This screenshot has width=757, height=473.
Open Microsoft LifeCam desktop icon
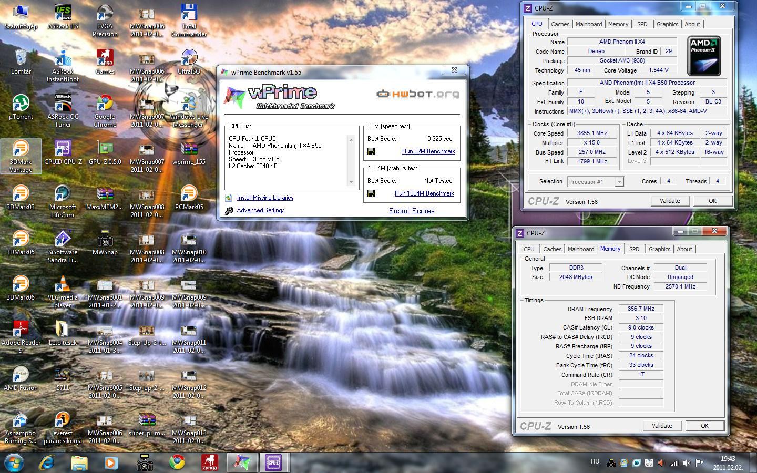tap(63, 201)
